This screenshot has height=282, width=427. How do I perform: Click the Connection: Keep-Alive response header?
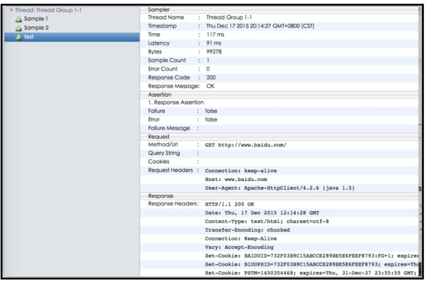click(x=241, y=239)
